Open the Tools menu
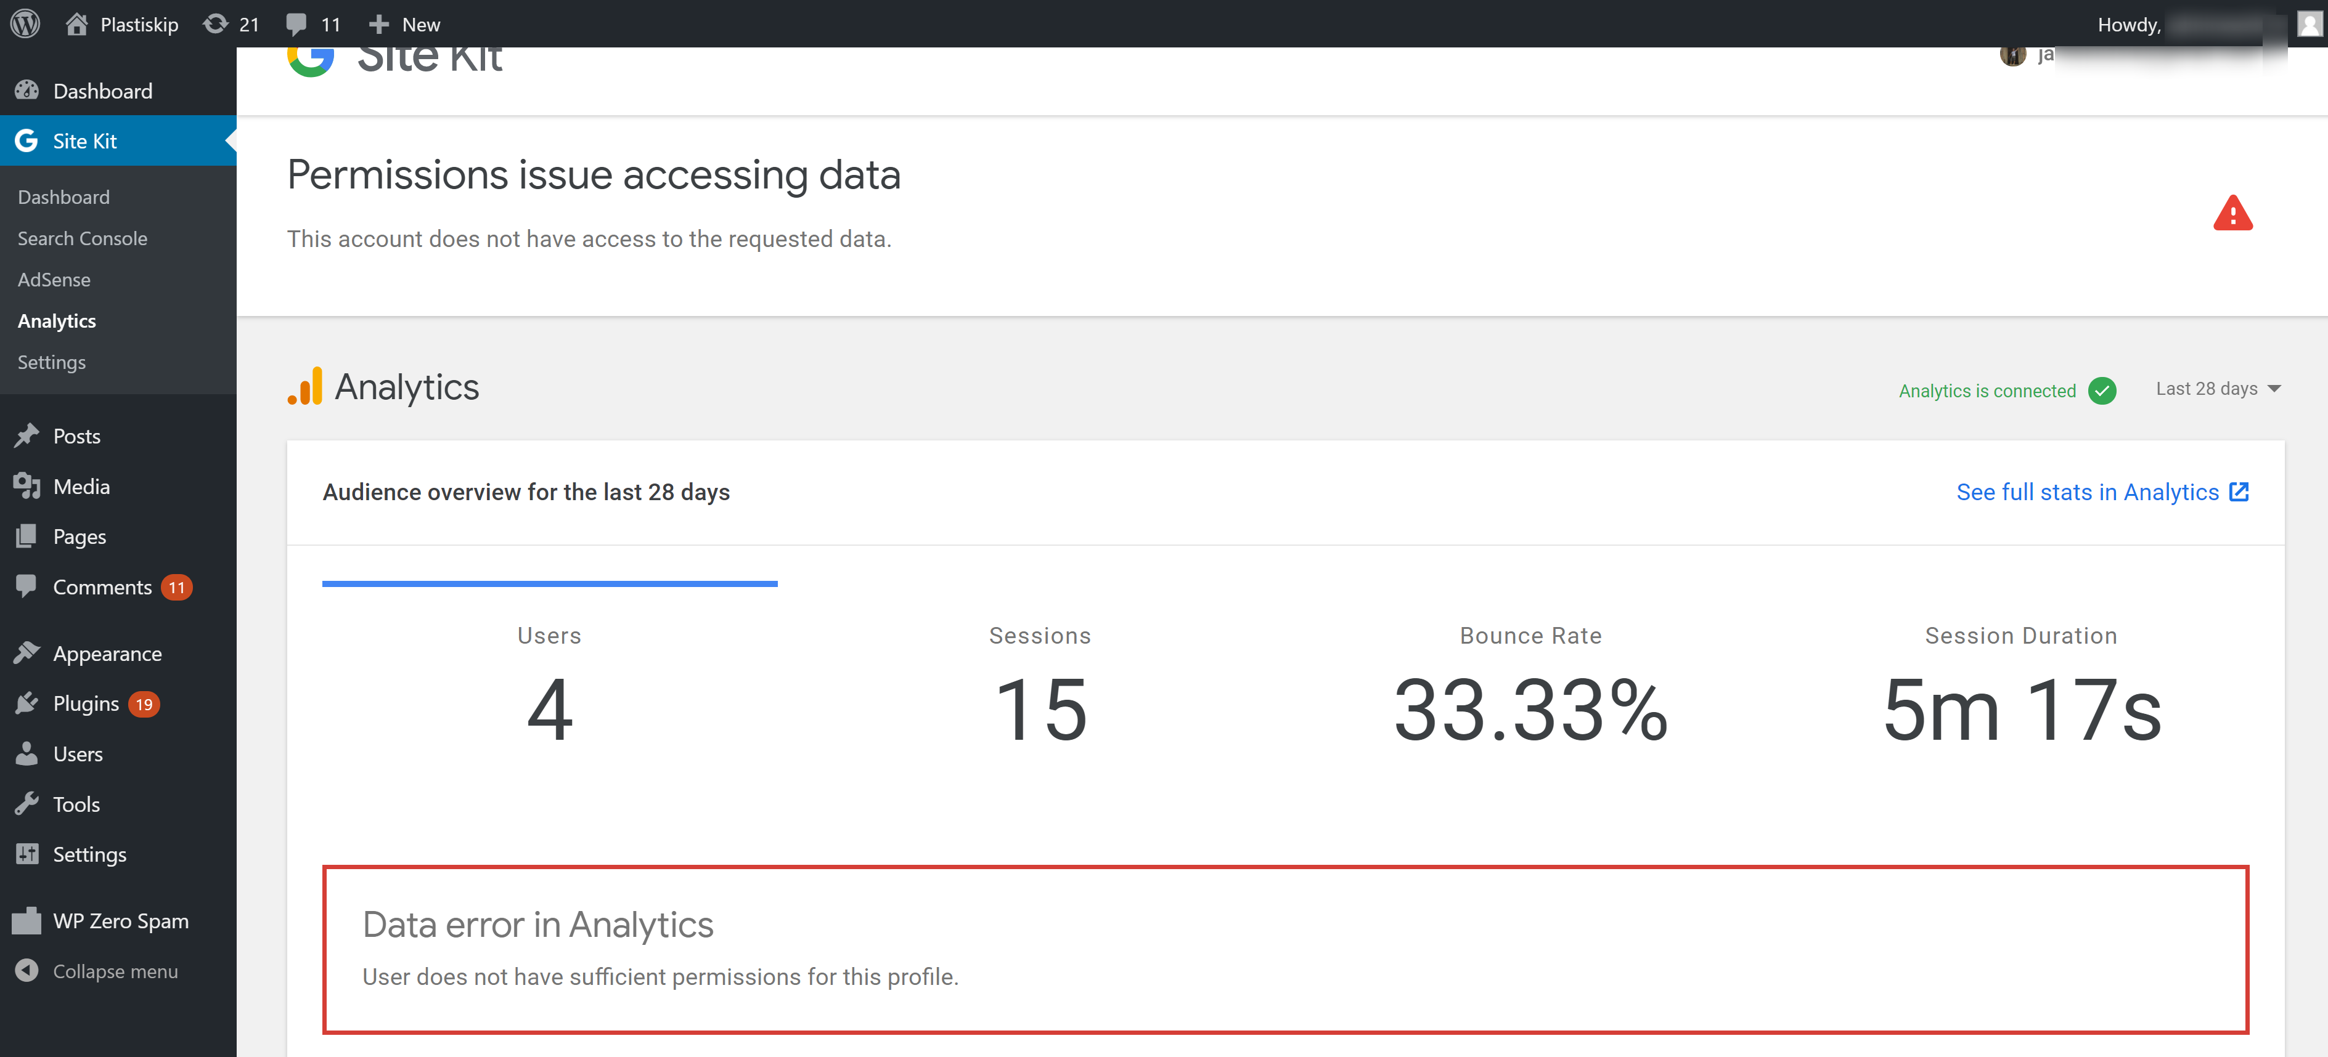The height and width of the screenshot is (1057, 2328). pyautogui.click(x=118, y=804)
